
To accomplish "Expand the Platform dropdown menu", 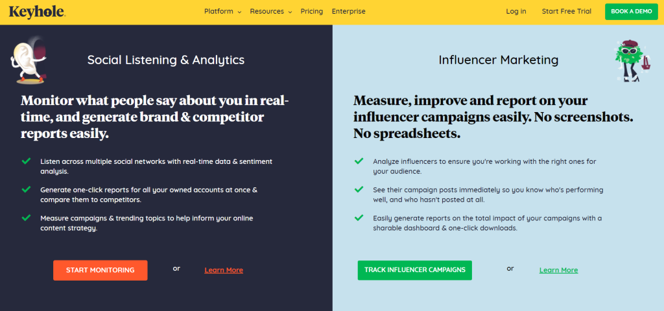I will [x=222, y=12].
